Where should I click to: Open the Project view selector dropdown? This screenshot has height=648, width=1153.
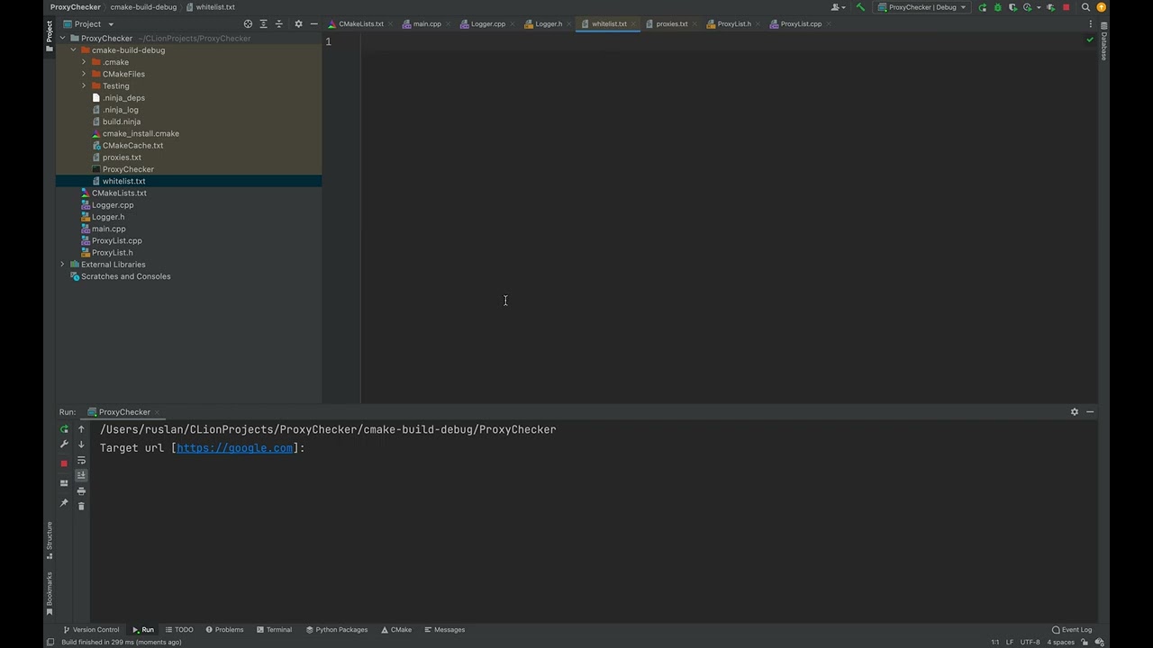[x=95, y=24]
